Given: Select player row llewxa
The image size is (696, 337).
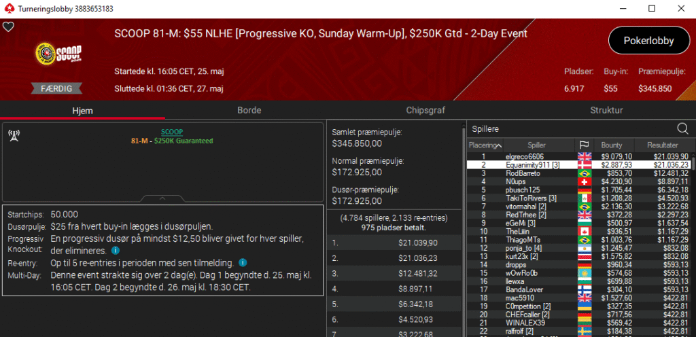Looking at the screenshot, I should (x=579, y=281).
